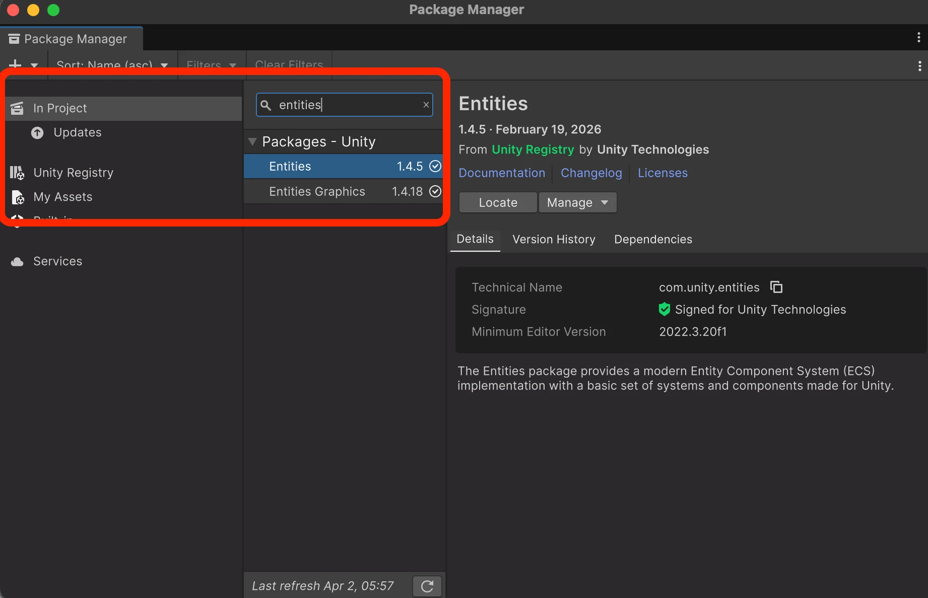This screenshot has width=928, height=598.
Task: Click the installed checkmark on Entities row
Action: tap(435, 166)
